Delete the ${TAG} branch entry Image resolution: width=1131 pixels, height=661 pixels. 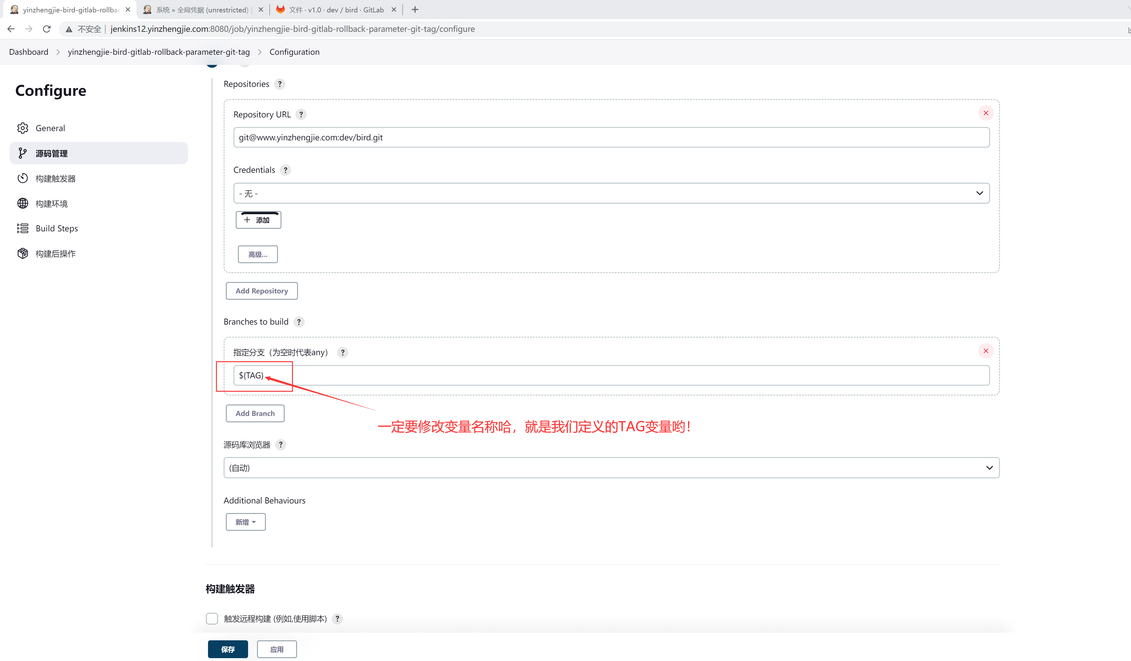click(x=986, y=351)
